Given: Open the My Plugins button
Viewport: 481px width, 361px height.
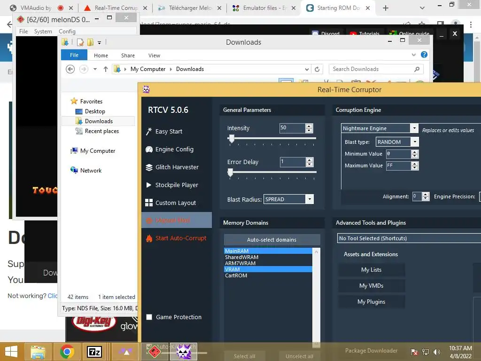Looking at the screenshot, I should click(x=371, y=302).
